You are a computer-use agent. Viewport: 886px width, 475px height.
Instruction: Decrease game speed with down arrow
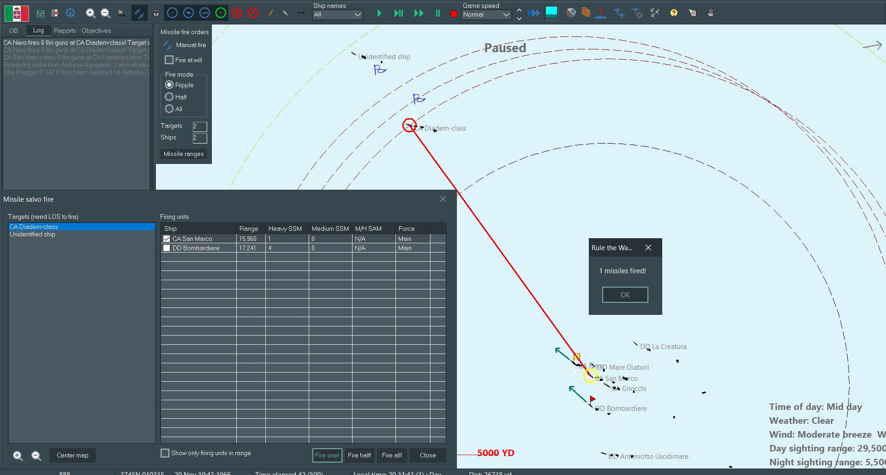tap(519, 18)
